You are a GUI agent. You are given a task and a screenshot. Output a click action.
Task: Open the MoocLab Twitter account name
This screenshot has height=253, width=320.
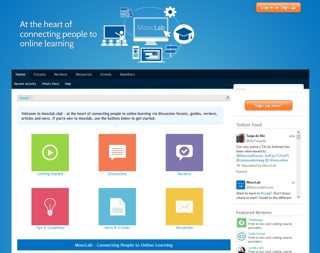point(253,182)
